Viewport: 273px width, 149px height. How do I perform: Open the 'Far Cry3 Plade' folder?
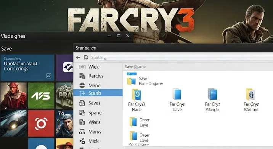pyautogui.click(x=136, y=100)
